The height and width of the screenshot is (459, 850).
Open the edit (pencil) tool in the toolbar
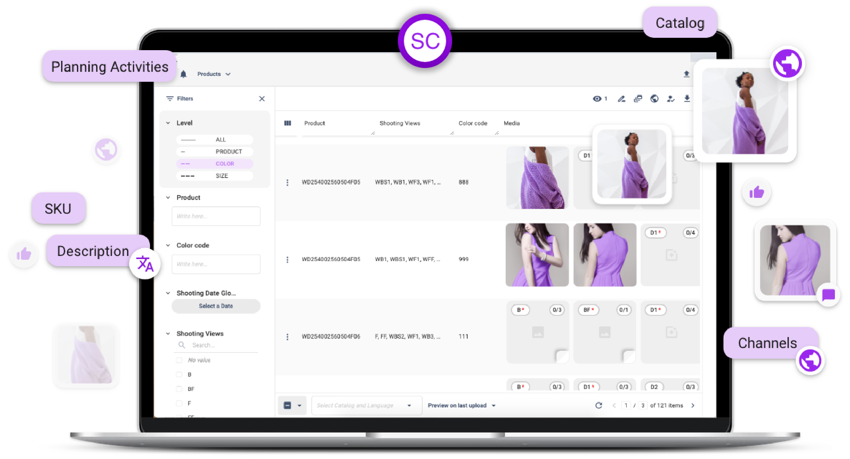tap(621, 99)
